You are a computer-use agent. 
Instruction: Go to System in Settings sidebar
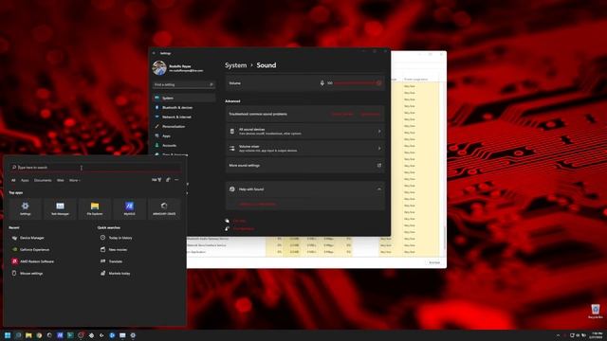click(x=184, y=98)
